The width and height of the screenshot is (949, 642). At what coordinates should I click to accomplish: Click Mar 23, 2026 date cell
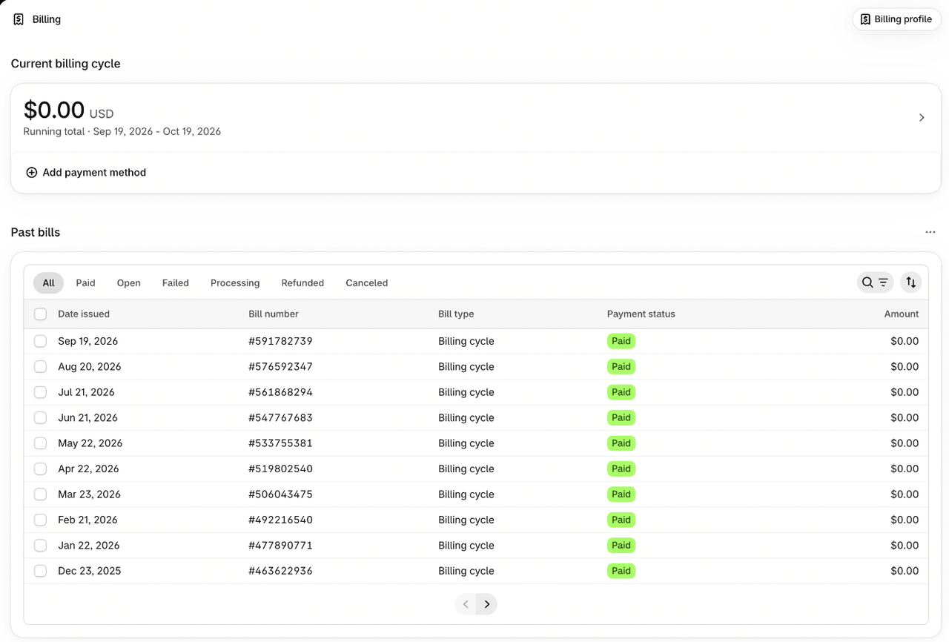[89, 494]
